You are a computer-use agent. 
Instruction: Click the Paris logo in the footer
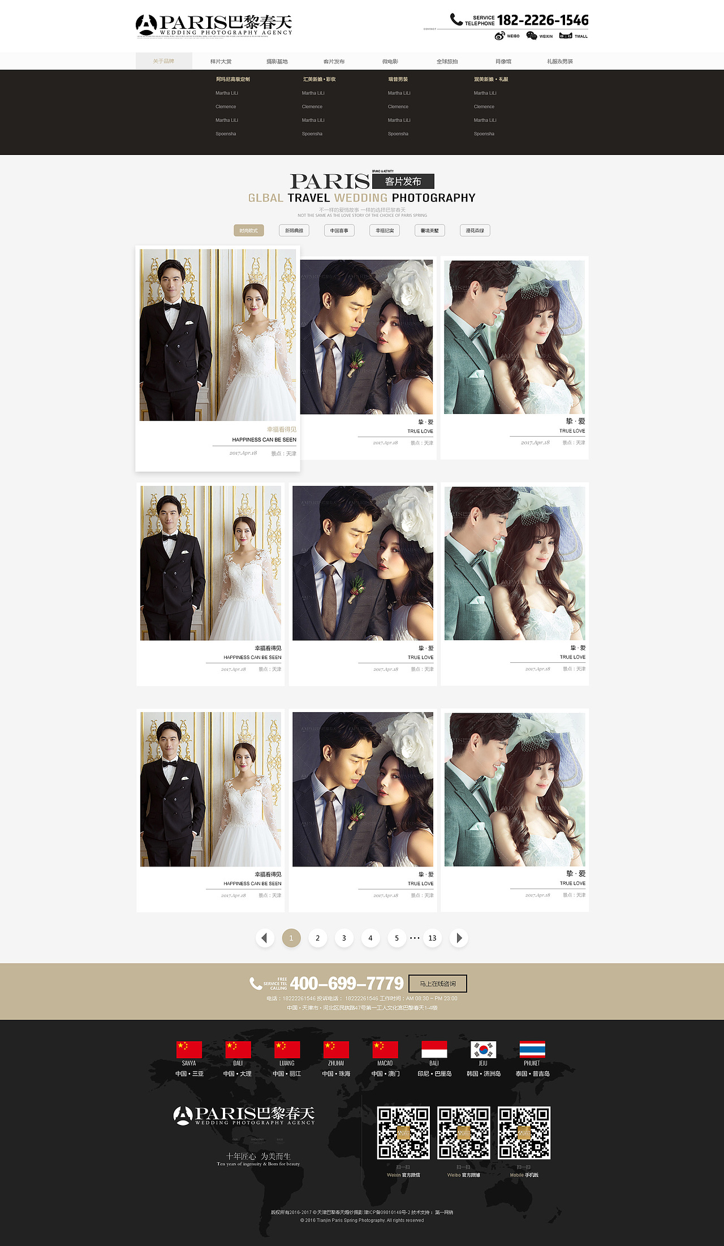[244, 1115]
